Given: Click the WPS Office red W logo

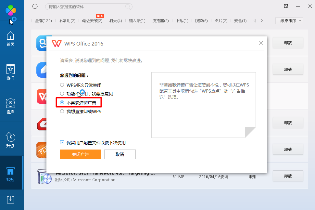Looking at the screenshot, I should [x=57, y=44].
